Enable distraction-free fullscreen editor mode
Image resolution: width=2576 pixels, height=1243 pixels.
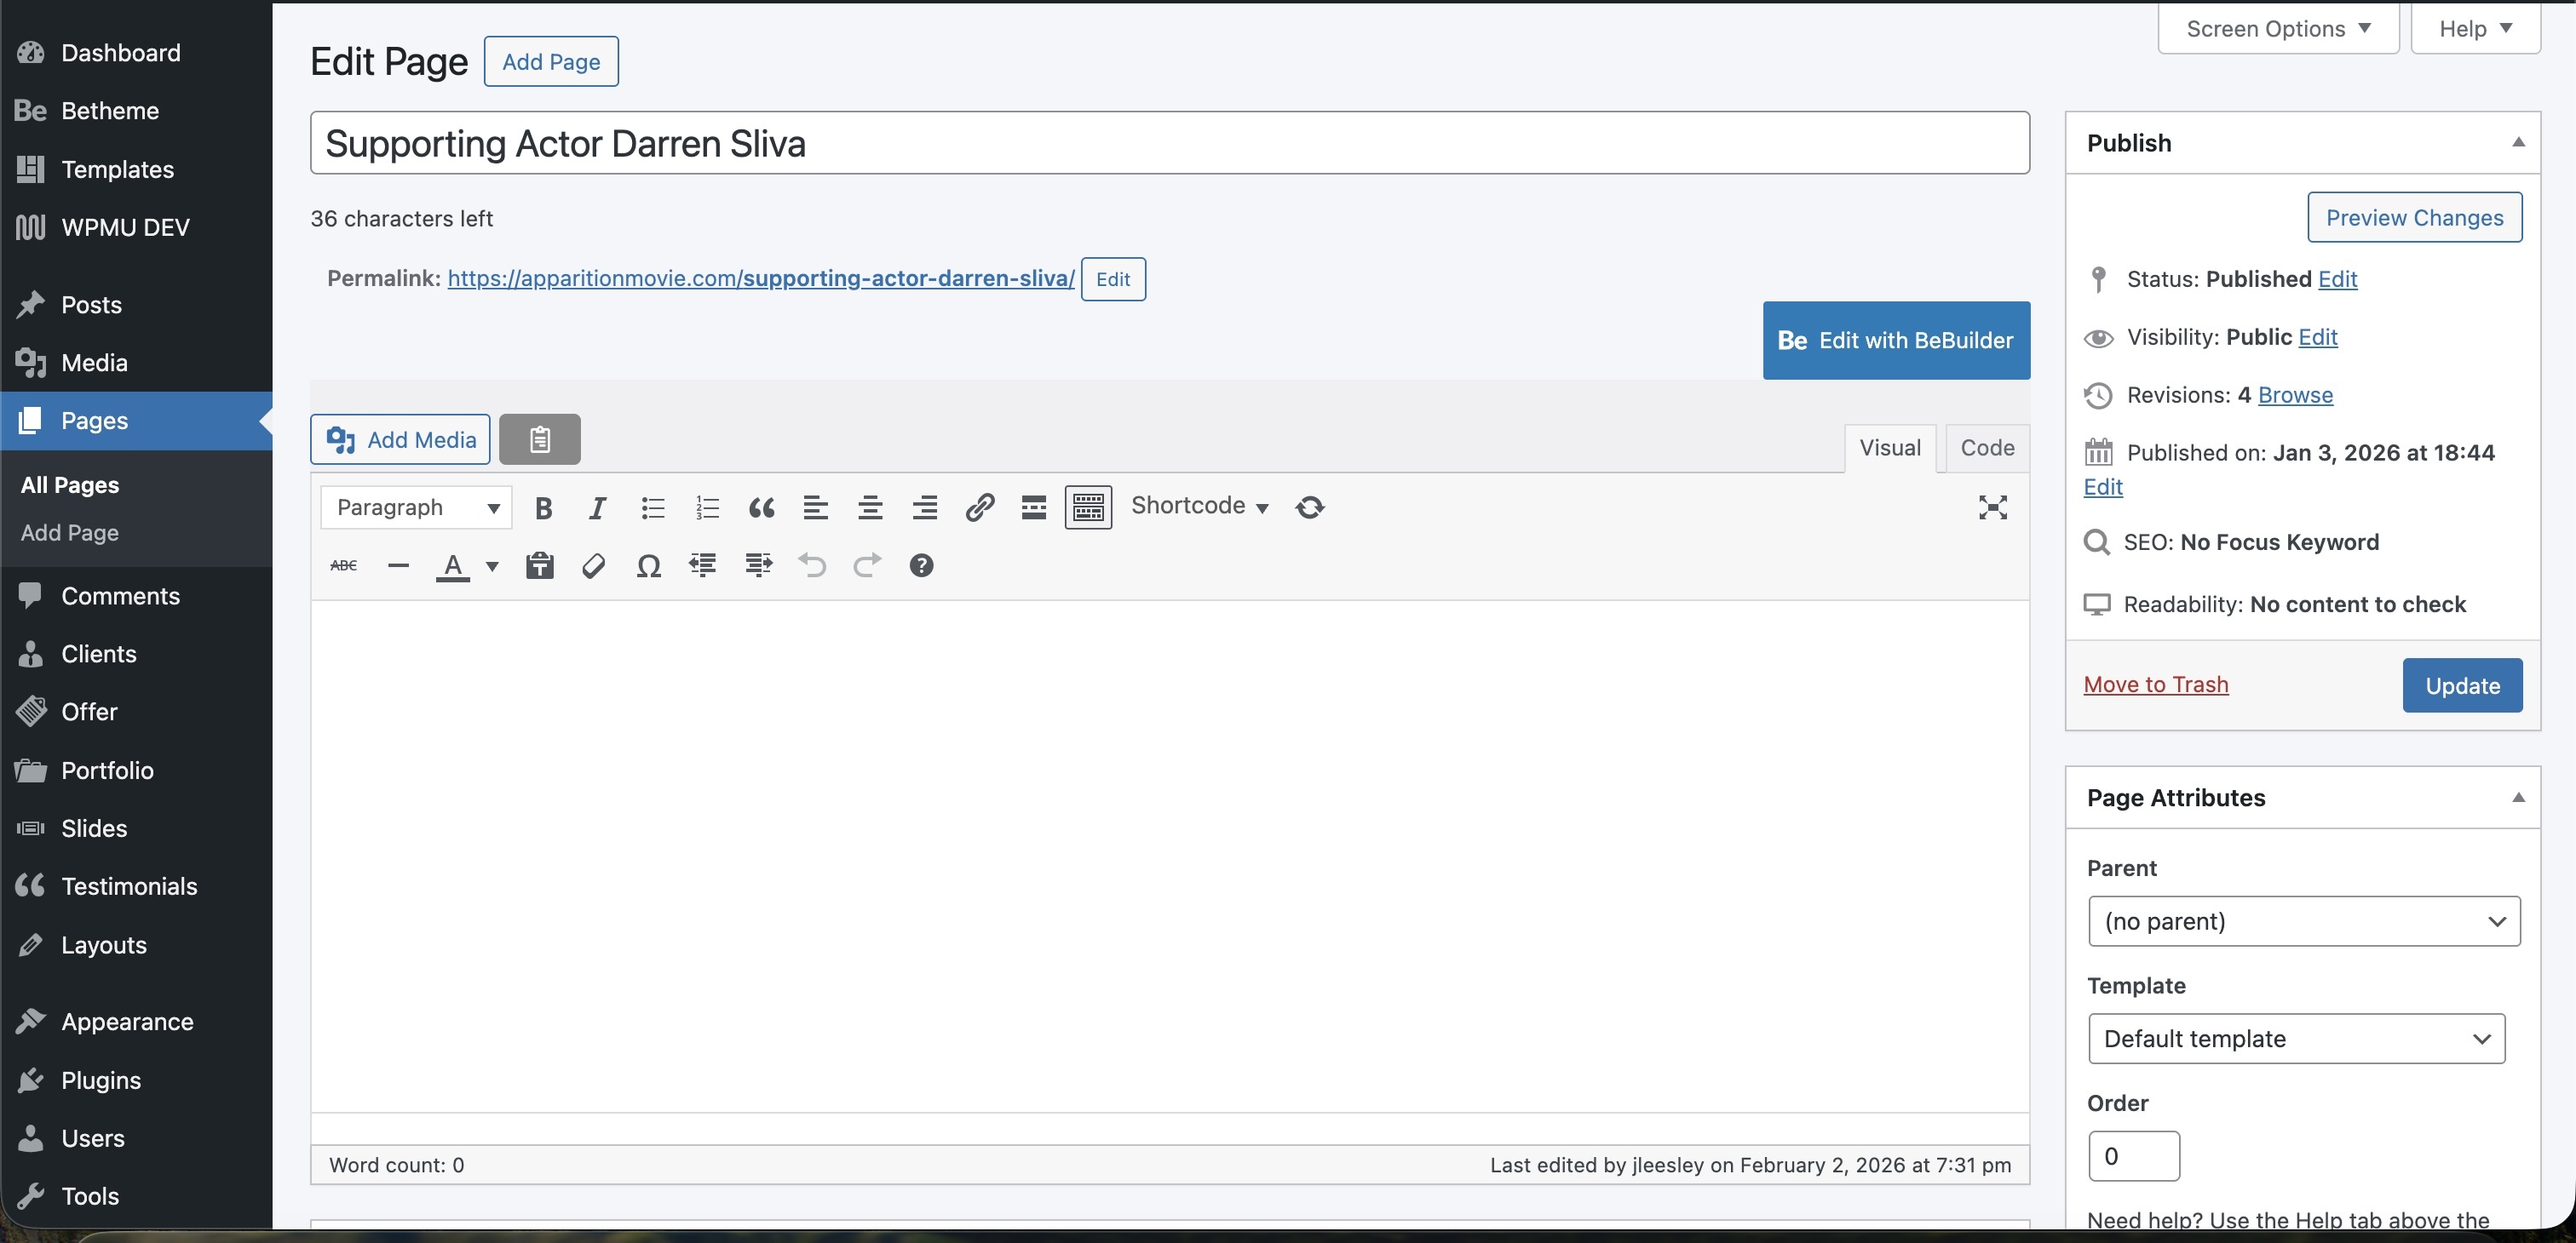(x=1992, y=507)
